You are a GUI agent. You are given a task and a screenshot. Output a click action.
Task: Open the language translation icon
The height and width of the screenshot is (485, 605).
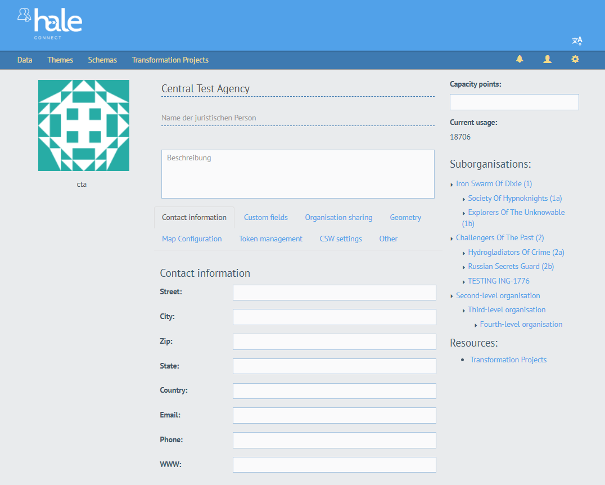(x=577, y=41)
